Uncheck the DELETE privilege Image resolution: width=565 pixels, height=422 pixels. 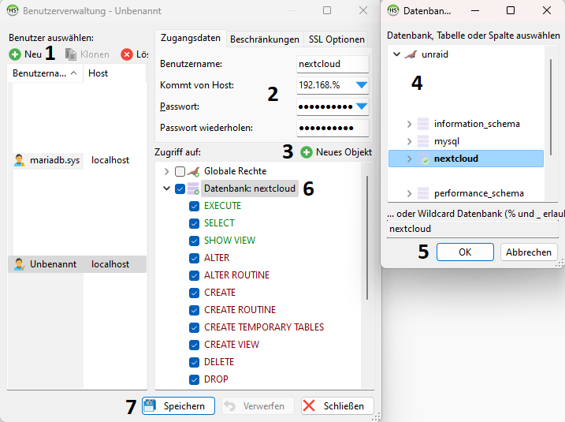pos(194,362)
